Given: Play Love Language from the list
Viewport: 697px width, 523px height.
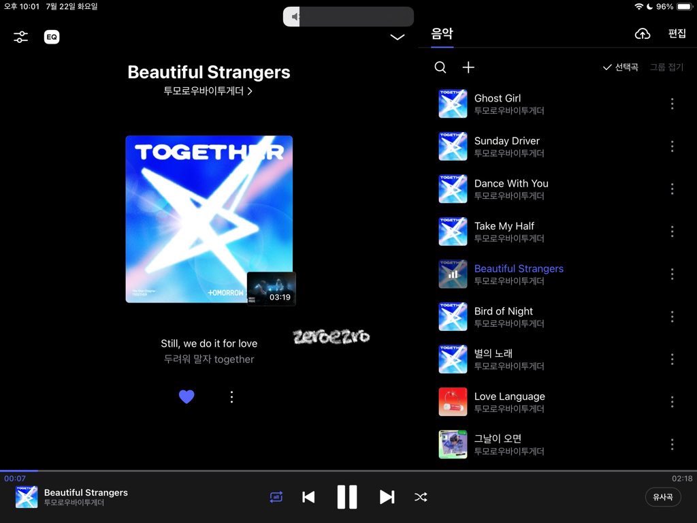Looking at the screenshot, I should click(x=557, y=402).
